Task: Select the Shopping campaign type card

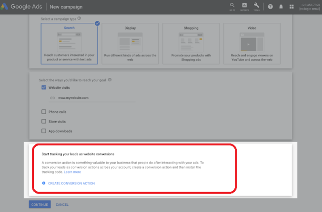Action: [191, 43]
